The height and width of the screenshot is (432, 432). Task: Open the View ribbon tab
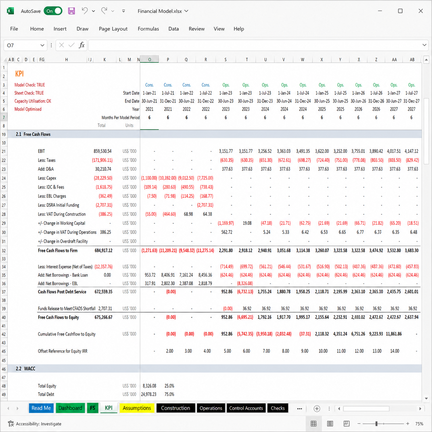click(x=219, y=29)
